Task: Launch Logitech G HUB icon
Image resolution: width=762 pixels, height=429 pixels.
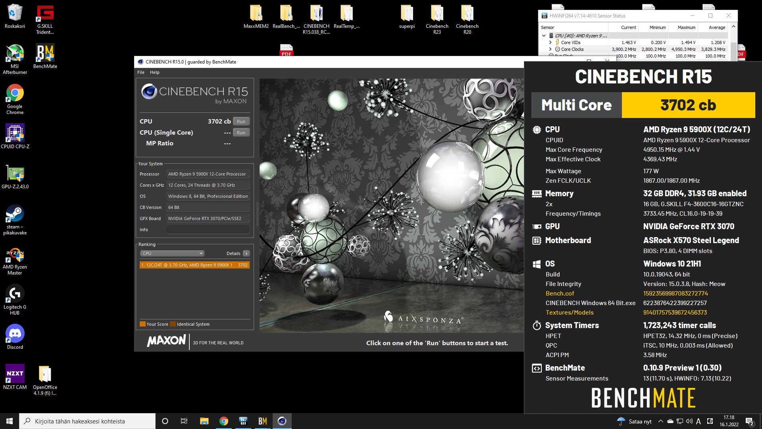Action: (15, 300)
